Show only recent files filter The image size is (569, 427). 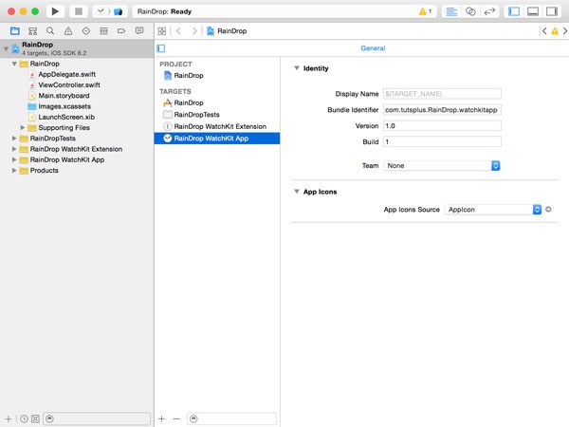pyautogui.click(x=24, y=418)
